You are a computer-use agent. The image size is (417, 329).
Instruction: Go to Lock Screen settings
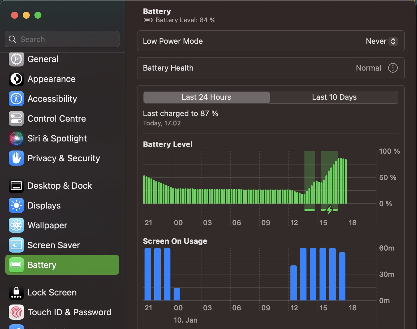tap(52, 293)
